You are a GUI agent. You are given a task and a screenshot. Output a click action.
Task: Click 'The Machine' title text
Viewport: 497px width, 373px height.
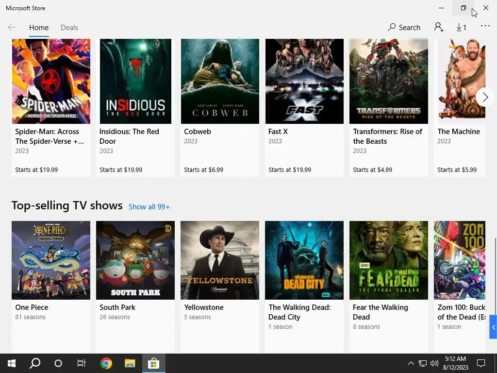click(x=459, y=131)
